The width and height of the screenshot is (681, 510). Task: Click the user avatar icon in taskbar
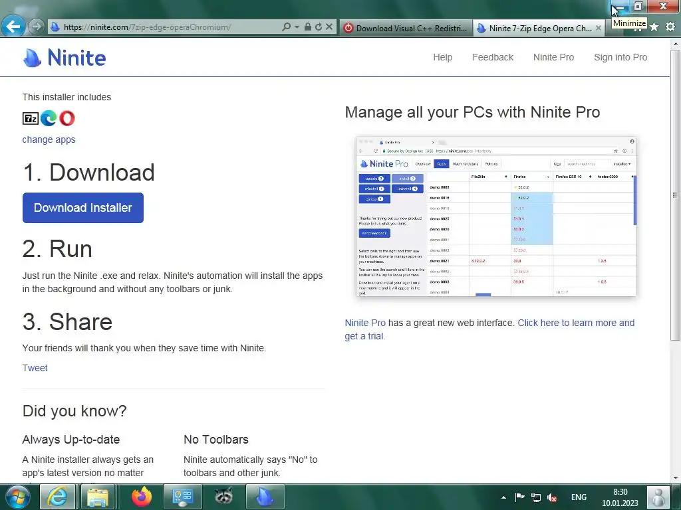click(x=658, y=497)
